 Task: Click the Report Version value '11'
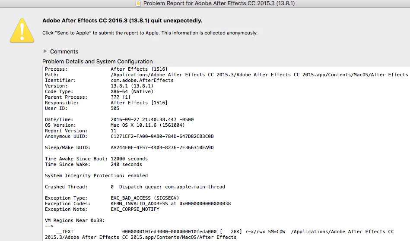(x=114, y=131)
